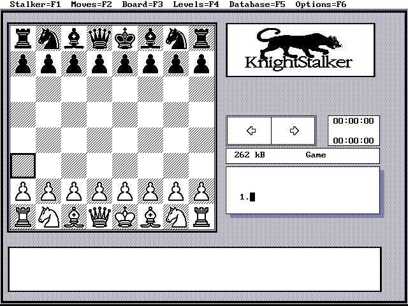
Task: Select the black pawn on a7
Action: [x=23, y=64]
